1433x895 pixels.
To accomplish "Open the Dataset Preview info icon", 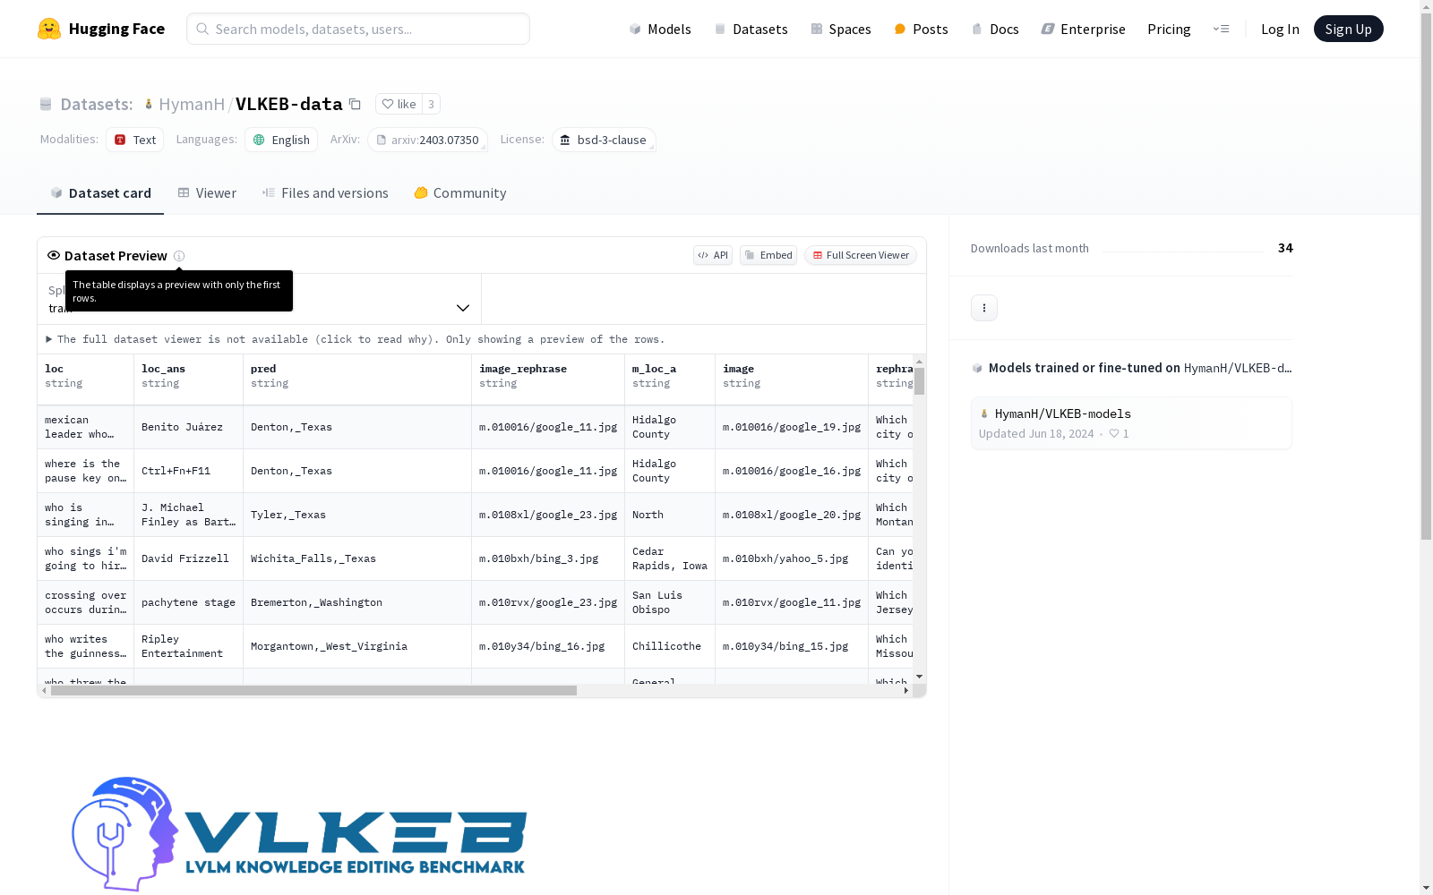I will [179, 256].
